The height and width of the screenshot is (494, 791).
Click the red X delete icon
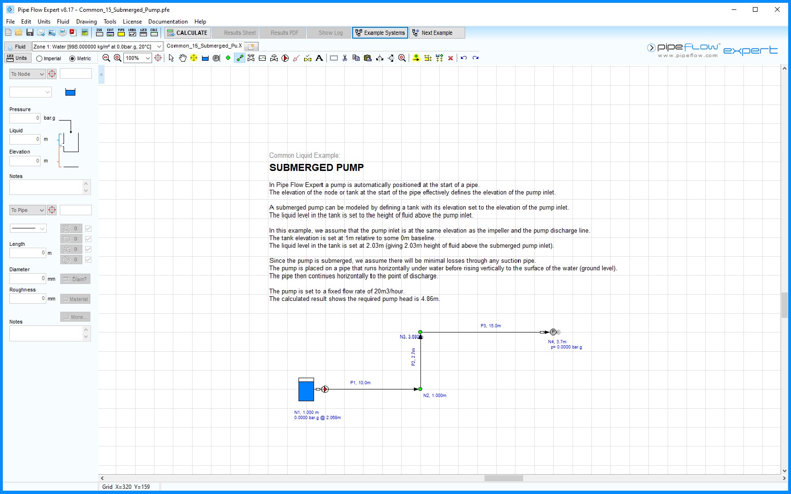[x=451, y=58]
